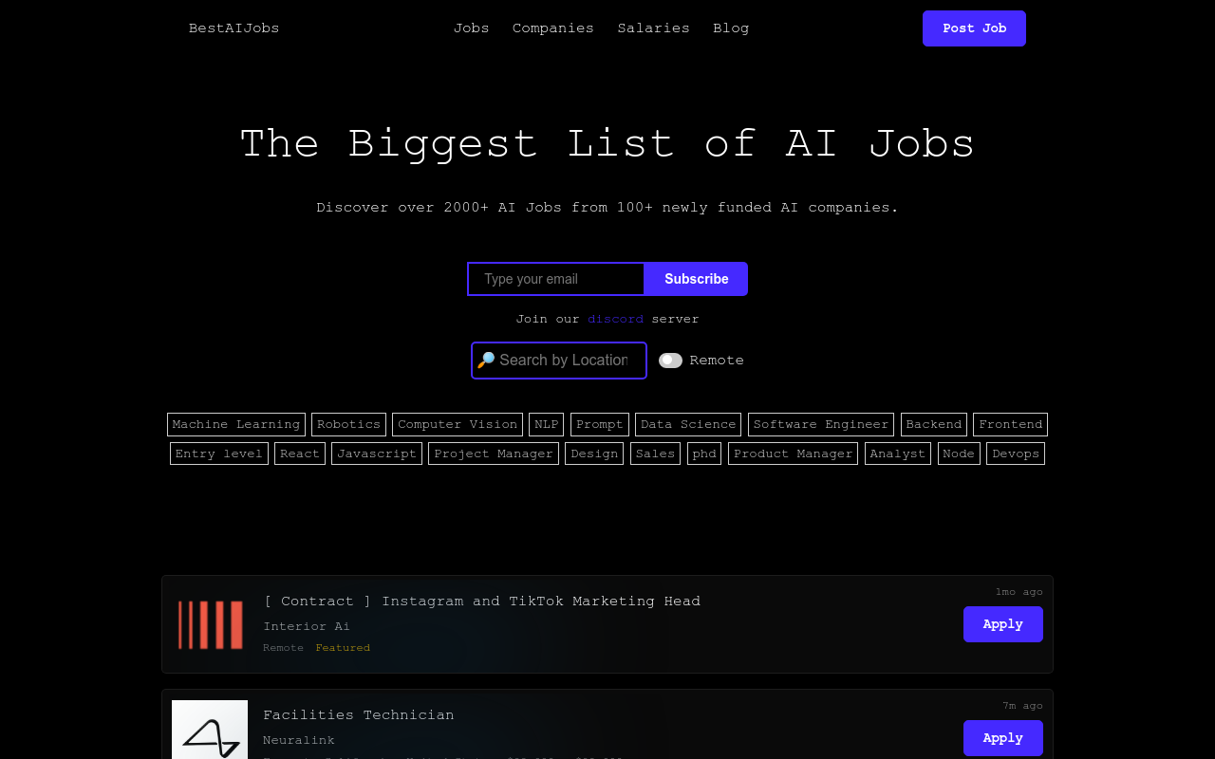1215x759 pixels.
Task: Filter by phd tag
Action: coord(704,454)
